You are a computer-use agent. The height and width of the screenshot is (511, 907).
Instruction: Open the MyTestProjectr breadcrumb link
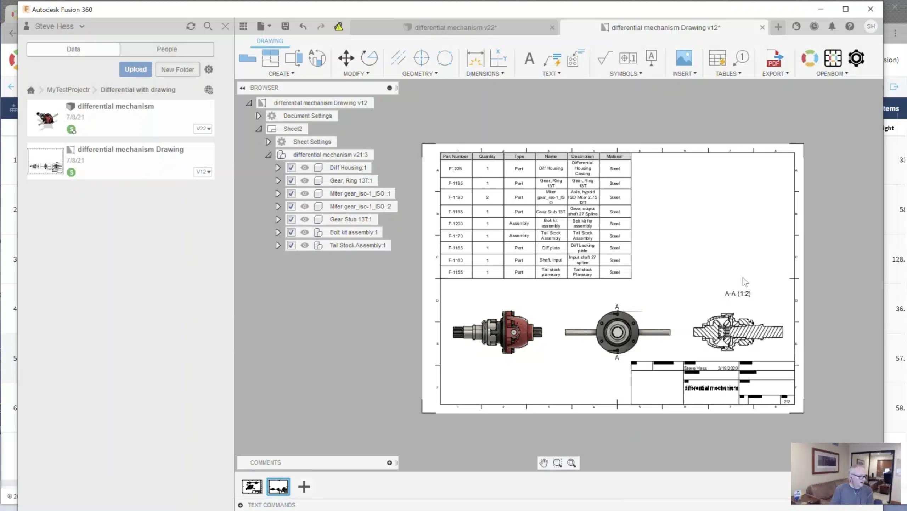point(68,90)
